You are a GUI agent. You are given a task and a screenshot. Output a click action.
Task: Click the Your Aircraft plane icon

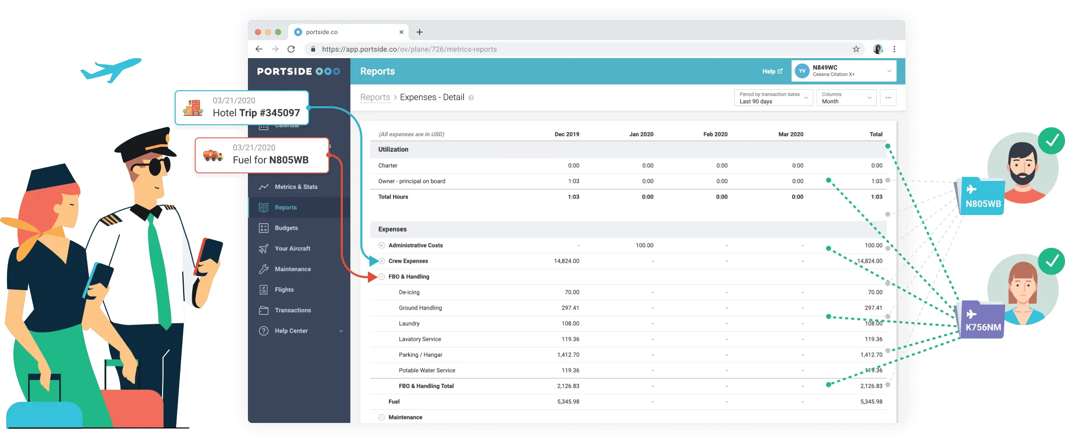tap(263, 249)
